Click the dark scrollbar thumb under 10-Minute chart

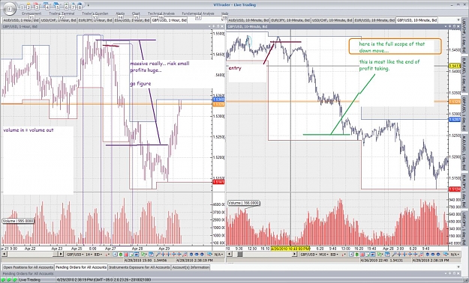tap(240, 255)
